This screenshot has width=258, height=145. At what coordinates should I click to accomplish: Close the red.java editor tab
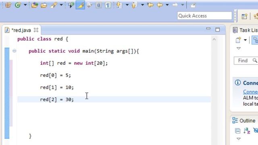coord(36,30)
